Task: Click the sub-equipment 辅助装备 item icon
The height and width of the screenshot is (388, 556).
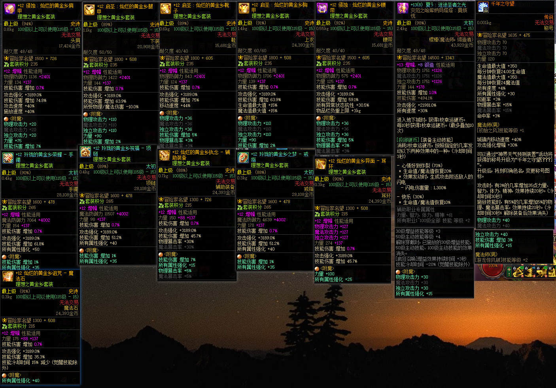Action: (165, 155)
